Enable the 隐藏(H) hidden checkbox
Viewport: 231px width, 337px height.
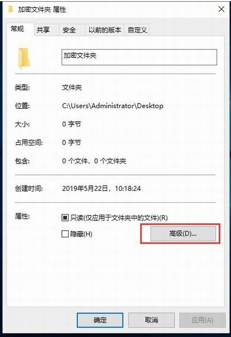[x=65, y=233]
